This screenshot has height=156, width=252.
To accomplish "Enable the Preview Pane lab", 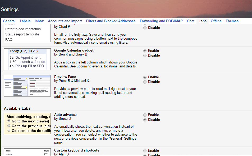I will coord(145,77).
